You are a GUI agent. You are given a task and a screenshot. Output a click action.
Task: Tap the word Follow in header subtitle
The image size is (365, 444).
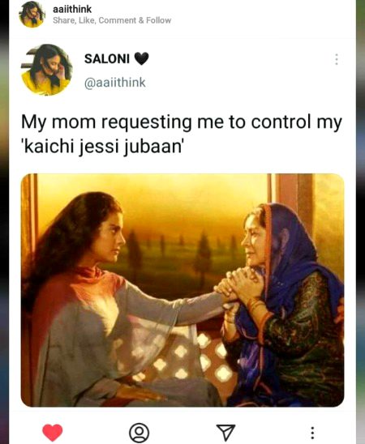pos(159,20)
